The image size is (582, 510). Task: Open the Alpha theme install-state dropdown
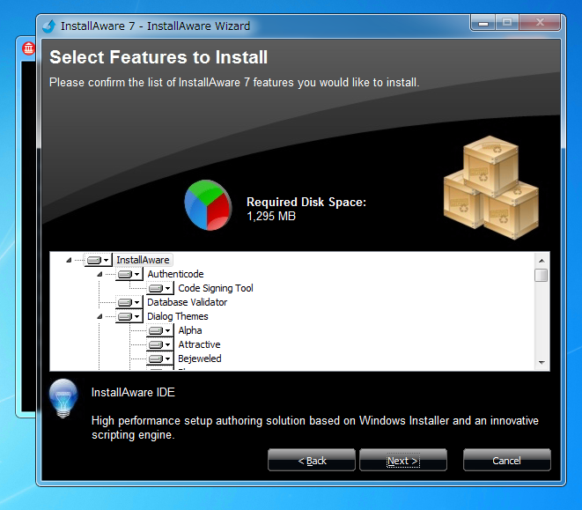(x=160, y=330)
